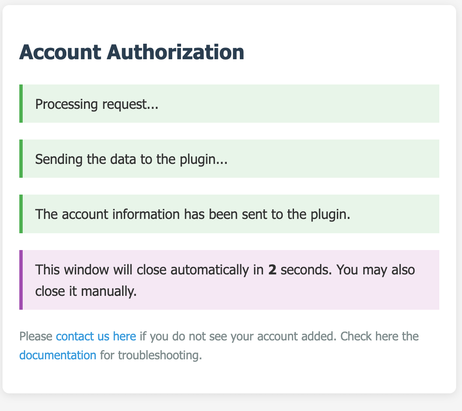The image size is (462, 411).
Task: Open the "contact us here" link
Action: tap(96, 337)
